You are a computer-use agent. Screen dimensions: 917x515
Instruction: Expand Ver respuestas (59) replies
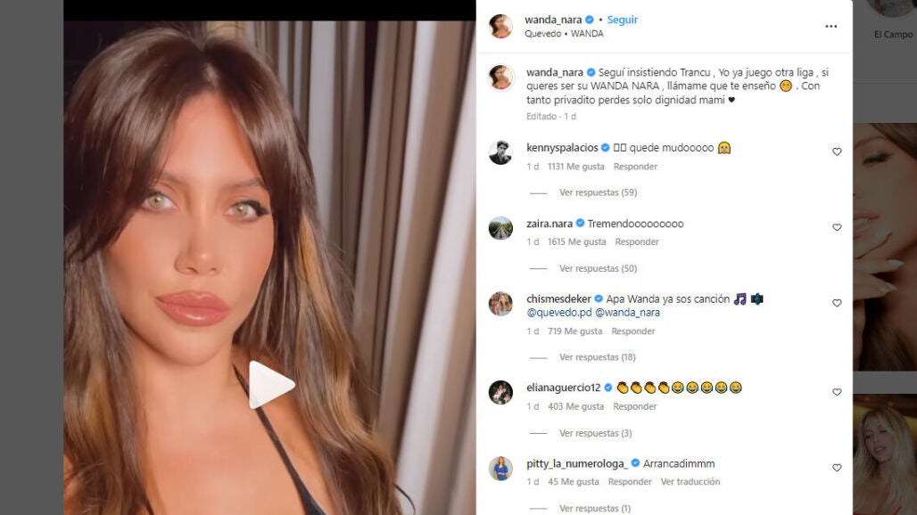[598, 192]
